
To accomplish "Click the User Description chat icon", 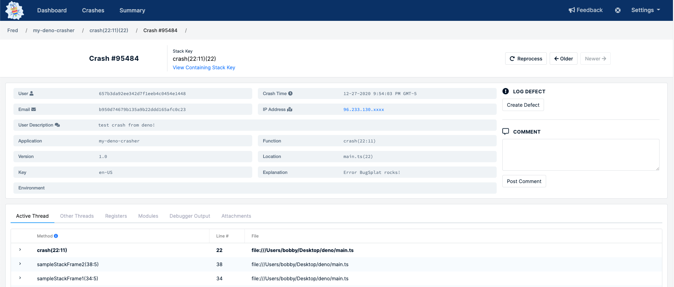I will 57,125.
